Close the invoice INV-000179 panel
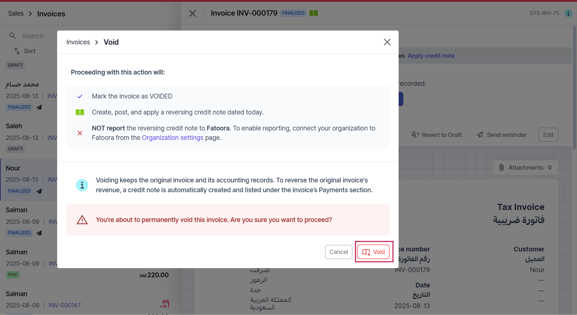Image resolution: width=577 pixels, height=315 pixels. pos(193,13)
